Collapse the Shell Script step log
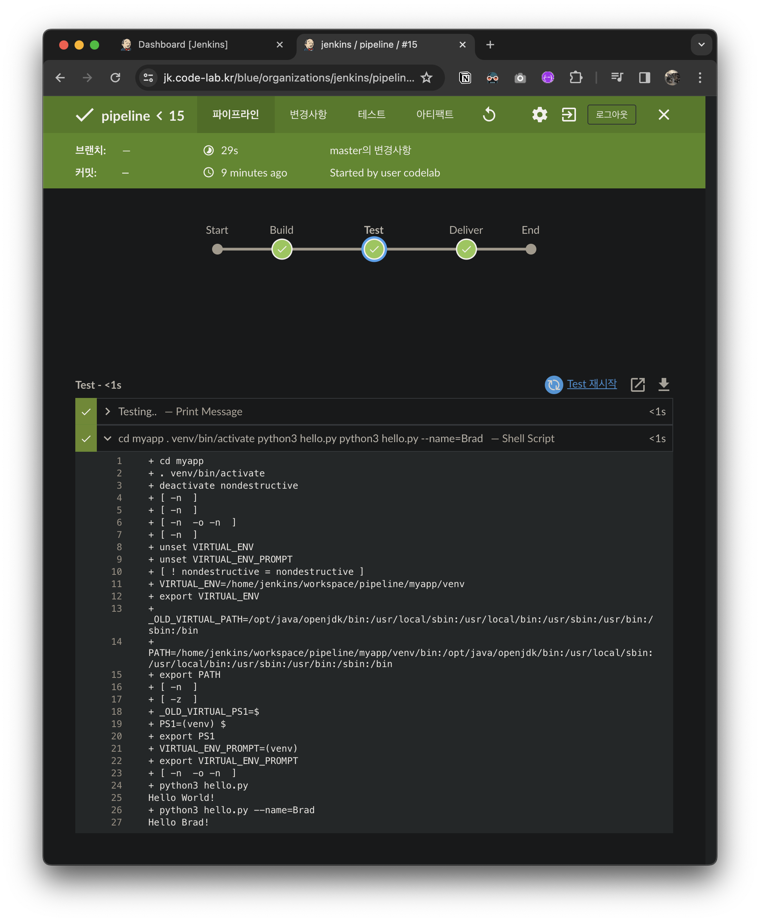The image size is (760, 922). point(108,438)
